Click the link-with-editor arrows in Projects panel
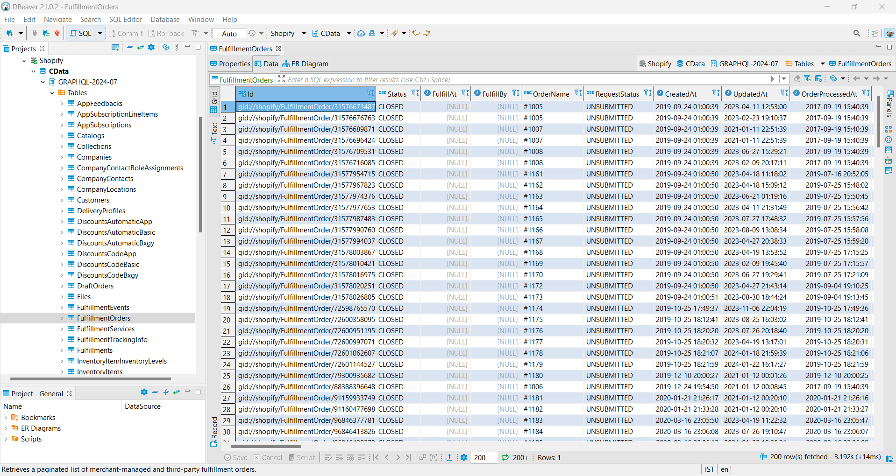The height and width of the screenshot is (476, 896). pos(140,48)
